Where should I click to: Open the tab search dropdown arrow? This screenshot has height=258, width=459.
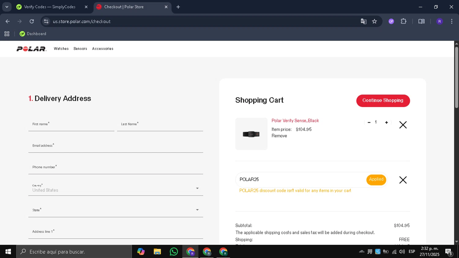[x=7, y=7]
